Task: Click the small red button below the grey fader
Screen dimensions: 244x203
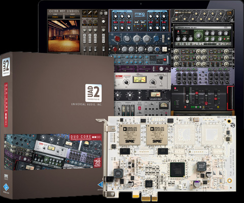Action: coord(185,107)
